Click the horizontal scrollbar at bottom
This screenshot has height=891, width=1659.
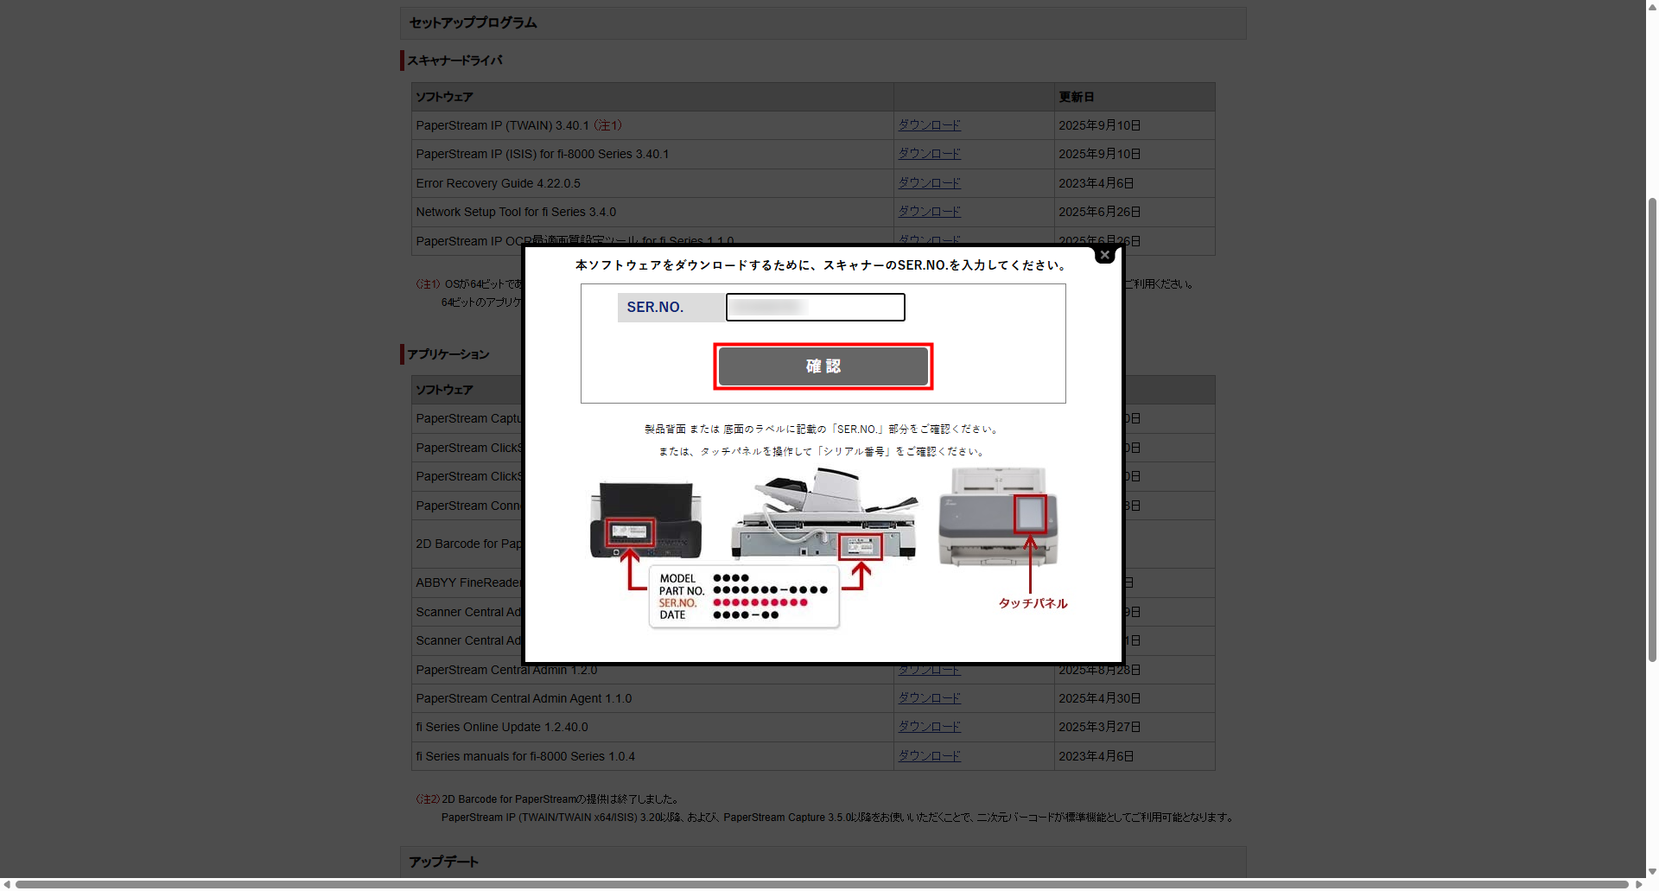(x=821, y=884)
